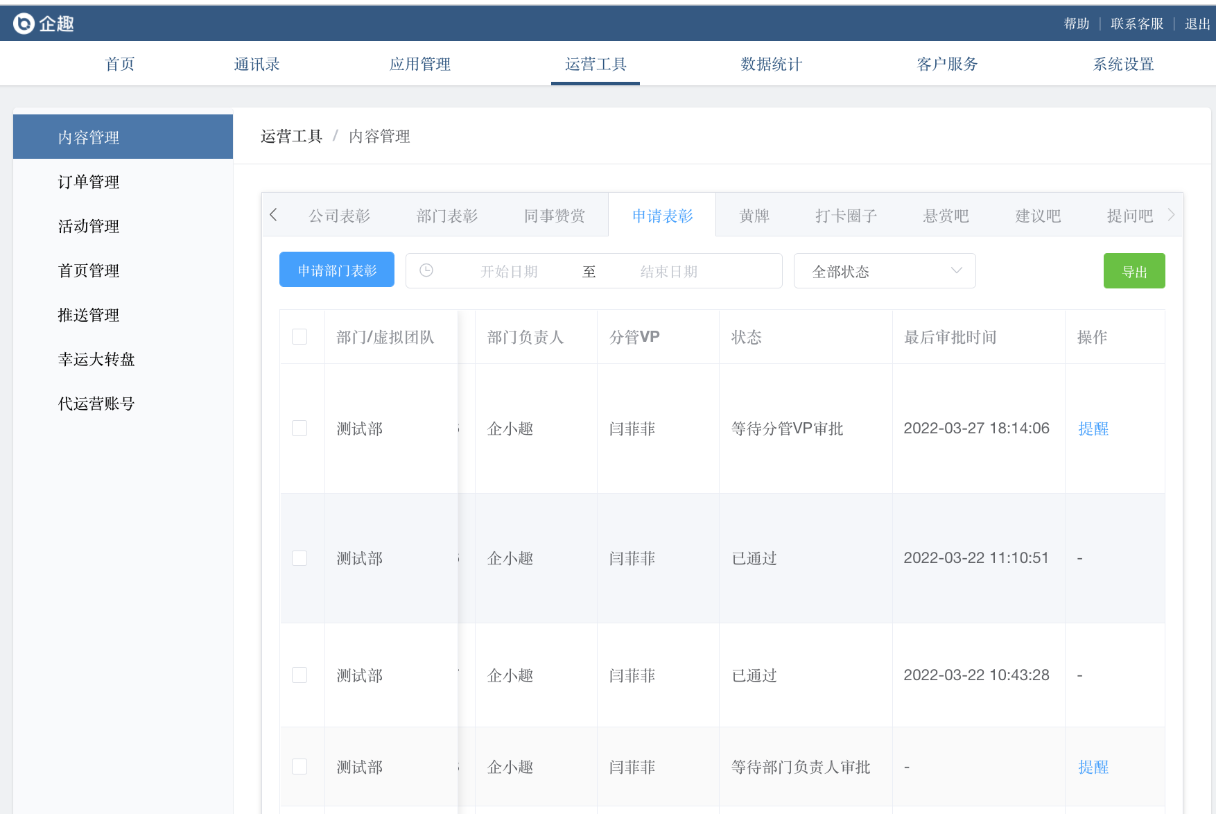Click the 结束日期 end date field
The image size is (1216, 814).
click(x=669, y=271)
